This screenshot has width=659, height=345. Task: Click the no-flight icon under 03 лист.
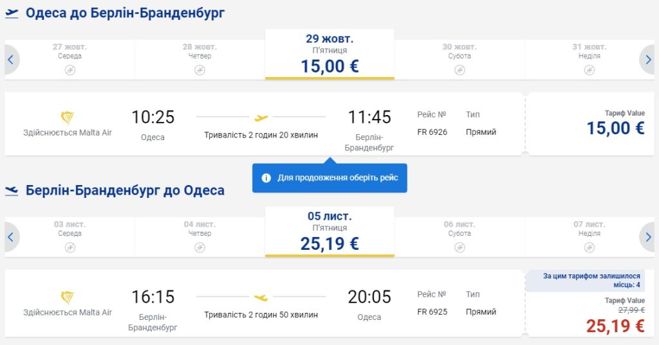pyautogui.click(x=70, y=248)
